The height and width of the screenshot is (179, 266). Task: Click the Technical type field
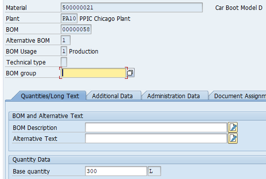(64, 62)
